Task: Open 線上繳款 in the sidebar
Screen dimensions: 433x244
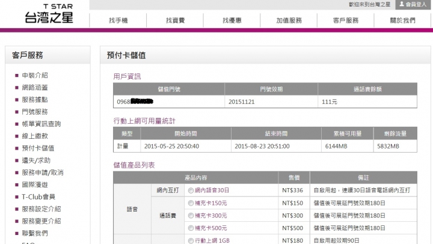Action: 35,136
